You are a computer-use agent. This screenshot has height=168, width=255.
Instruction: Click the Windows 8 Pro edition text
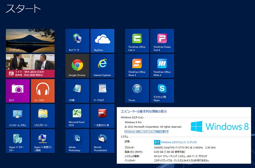133,122
